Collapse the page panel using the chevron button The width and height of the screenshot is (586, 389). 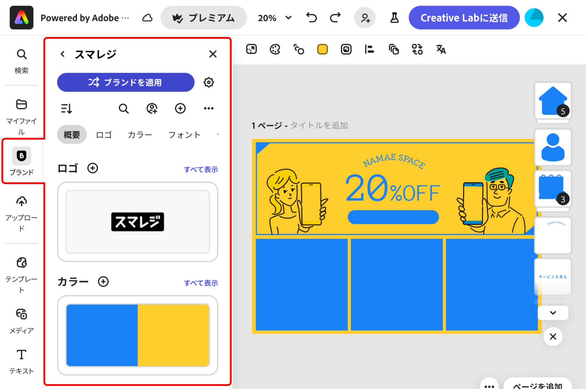(553, 313)
